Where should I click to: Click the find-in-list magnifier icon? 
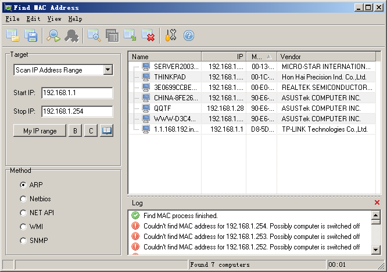94,36
